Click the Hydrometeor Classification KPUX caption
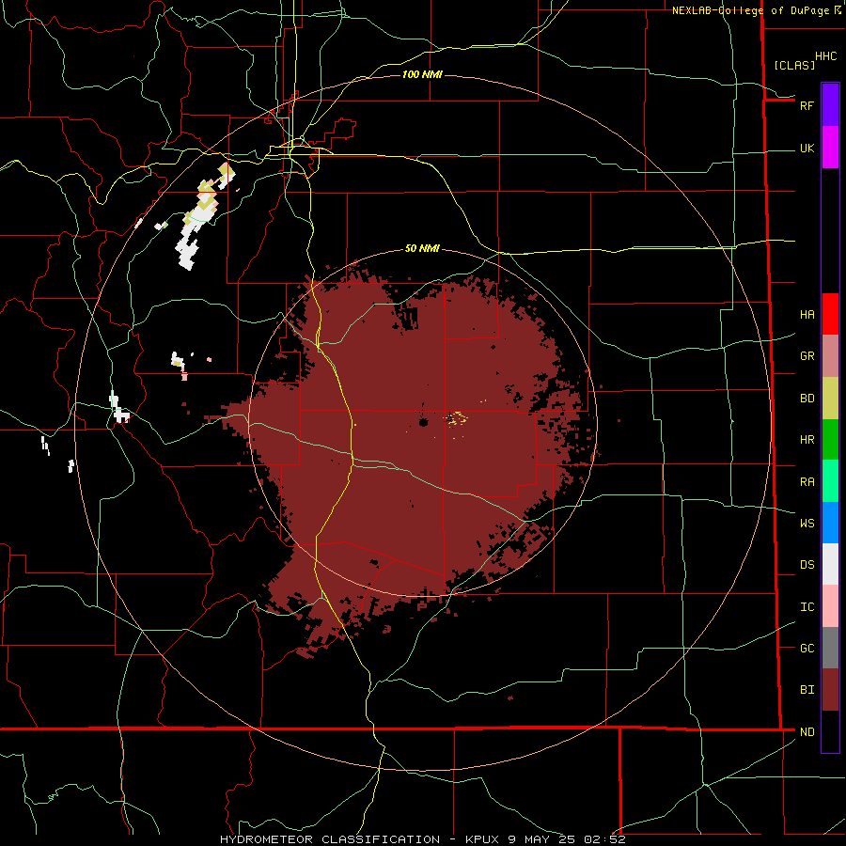 pyautogui.click(x=422, y=839)
